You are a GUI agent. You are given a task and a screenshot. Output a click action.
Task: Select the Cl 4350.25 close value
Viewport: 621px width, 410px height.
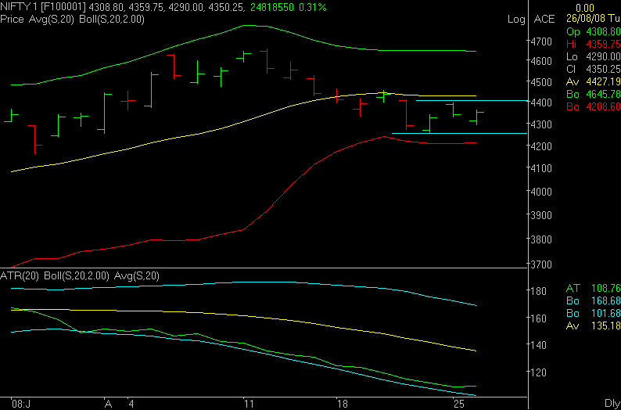click(593, 70)
